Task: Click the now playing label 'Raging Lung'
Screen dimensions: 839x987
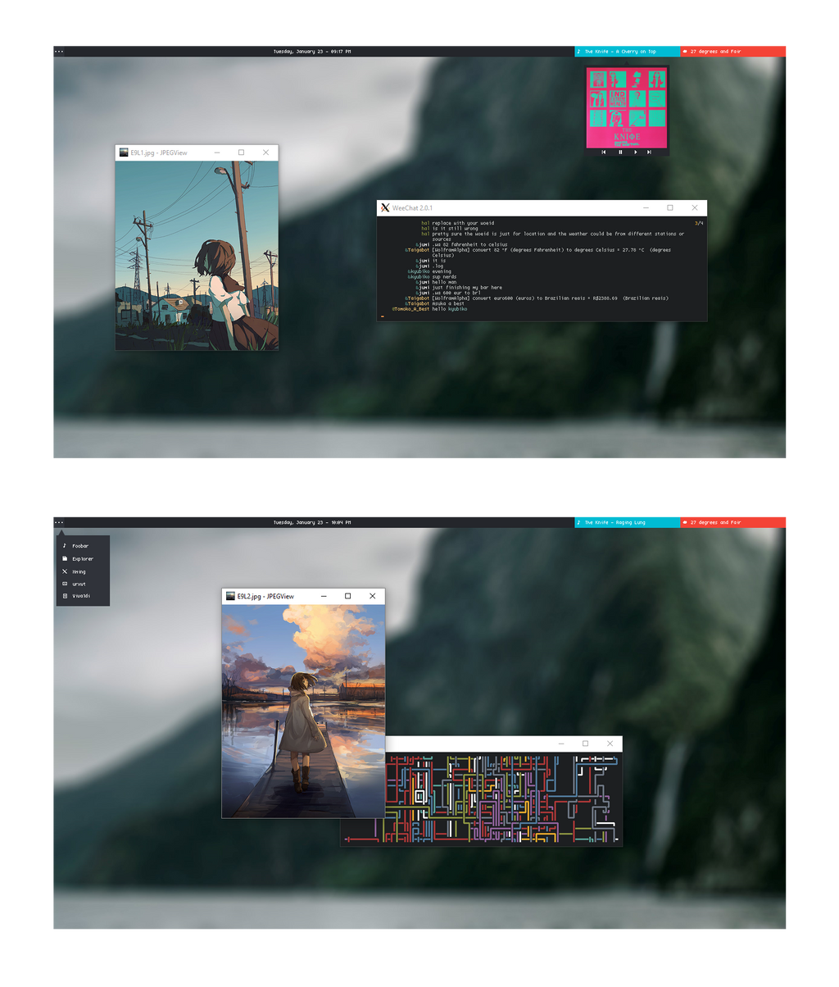Action: [633, 522]
